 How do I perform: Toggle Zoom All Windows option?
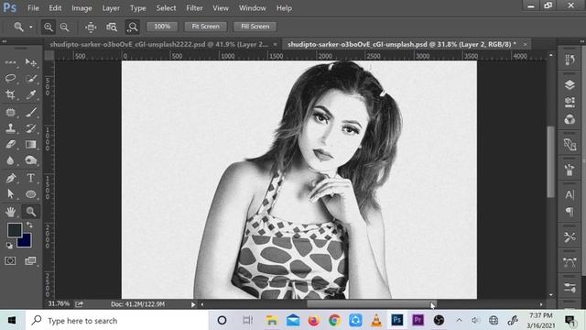pyautogui.click(x=112, y=27)
